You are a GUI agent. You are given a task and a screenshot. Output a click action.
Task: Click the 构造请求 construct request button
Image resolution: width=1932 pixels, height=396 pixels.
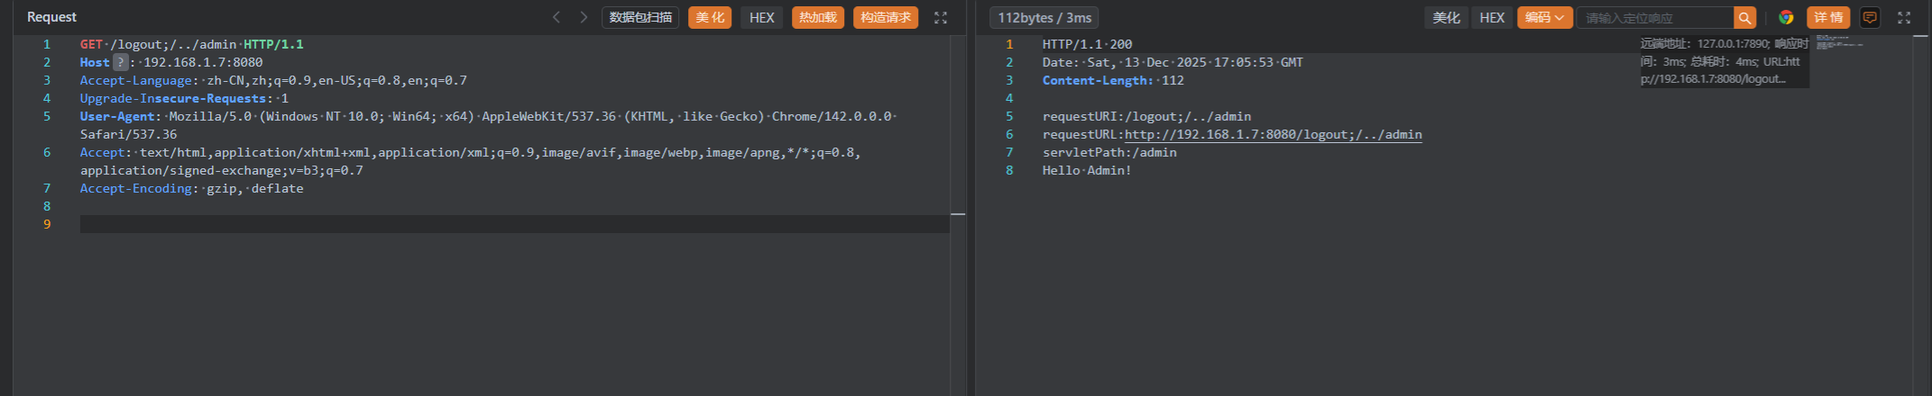885,17
